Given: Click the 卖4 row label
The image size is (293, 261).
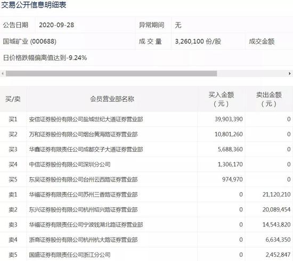Looking at the screenshot, I should coord(13,240).
